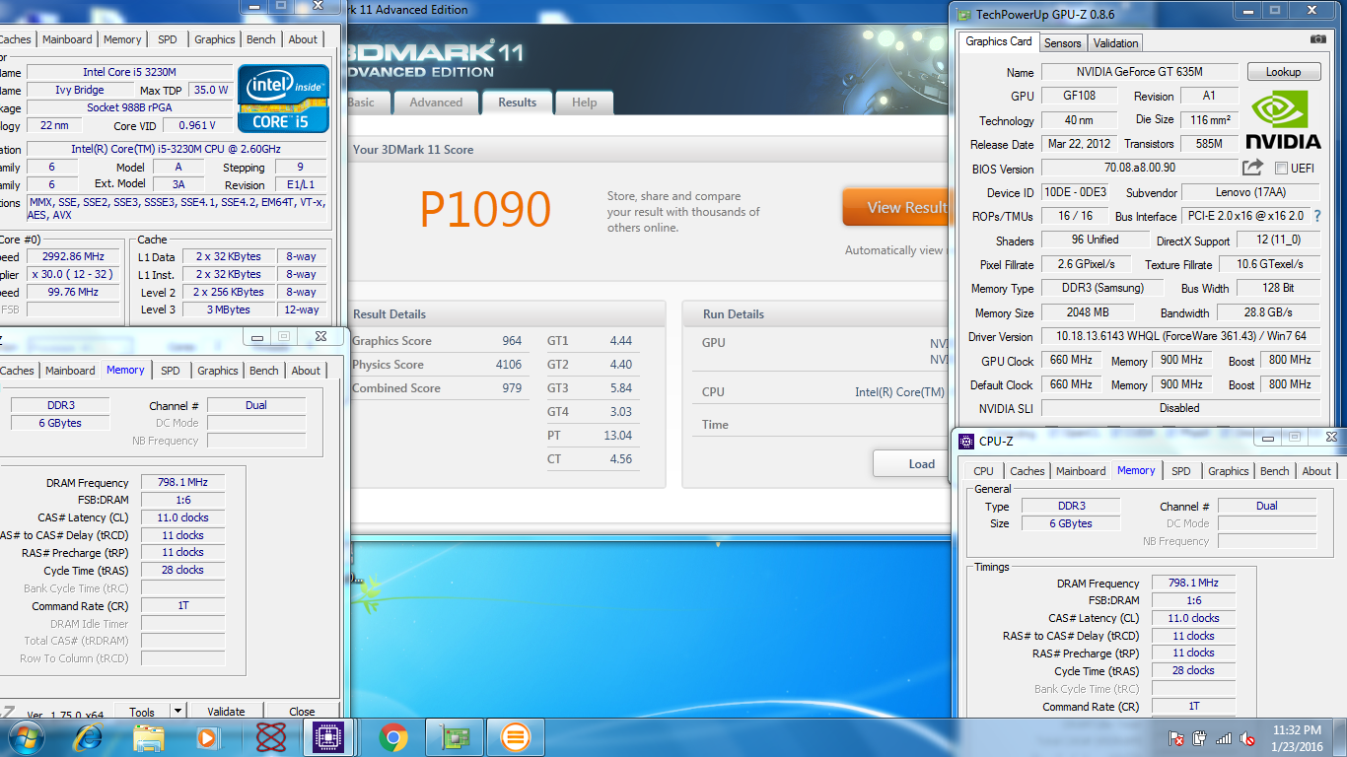Click the NVIDIA logo in GPU-Z
This screenshot has height=757, width=1347.
point(1282,119)
